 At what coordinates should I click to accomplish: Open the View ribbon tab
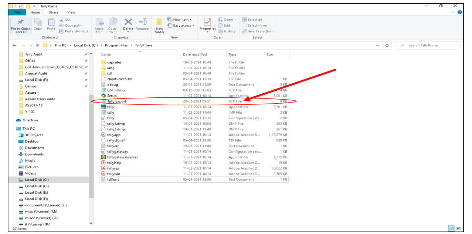coord(71,12)
